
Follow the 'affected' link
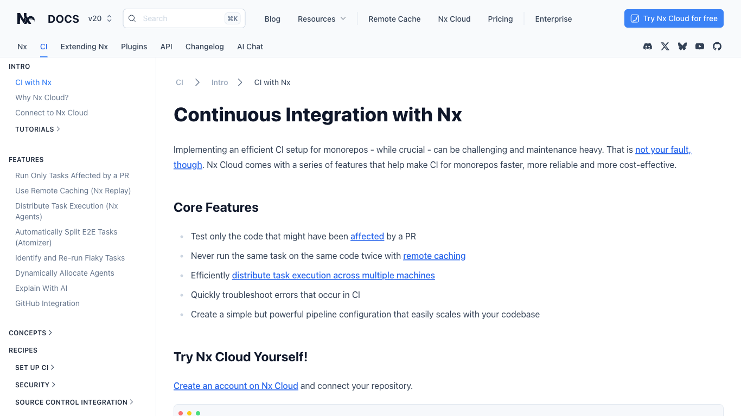367,236
